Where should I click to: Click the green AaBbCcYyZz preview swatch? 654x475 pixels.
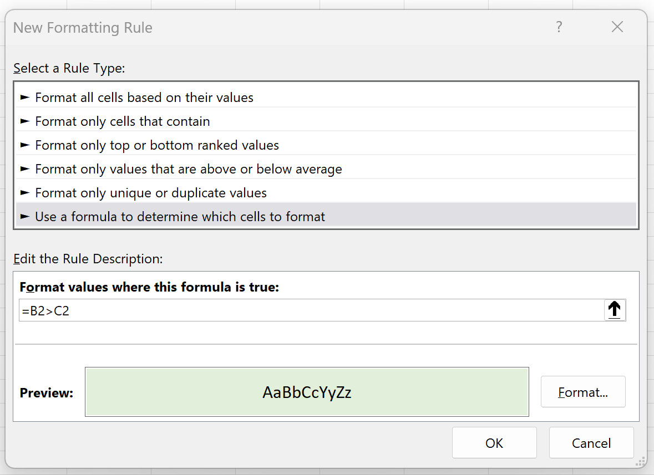click(307, 392)
